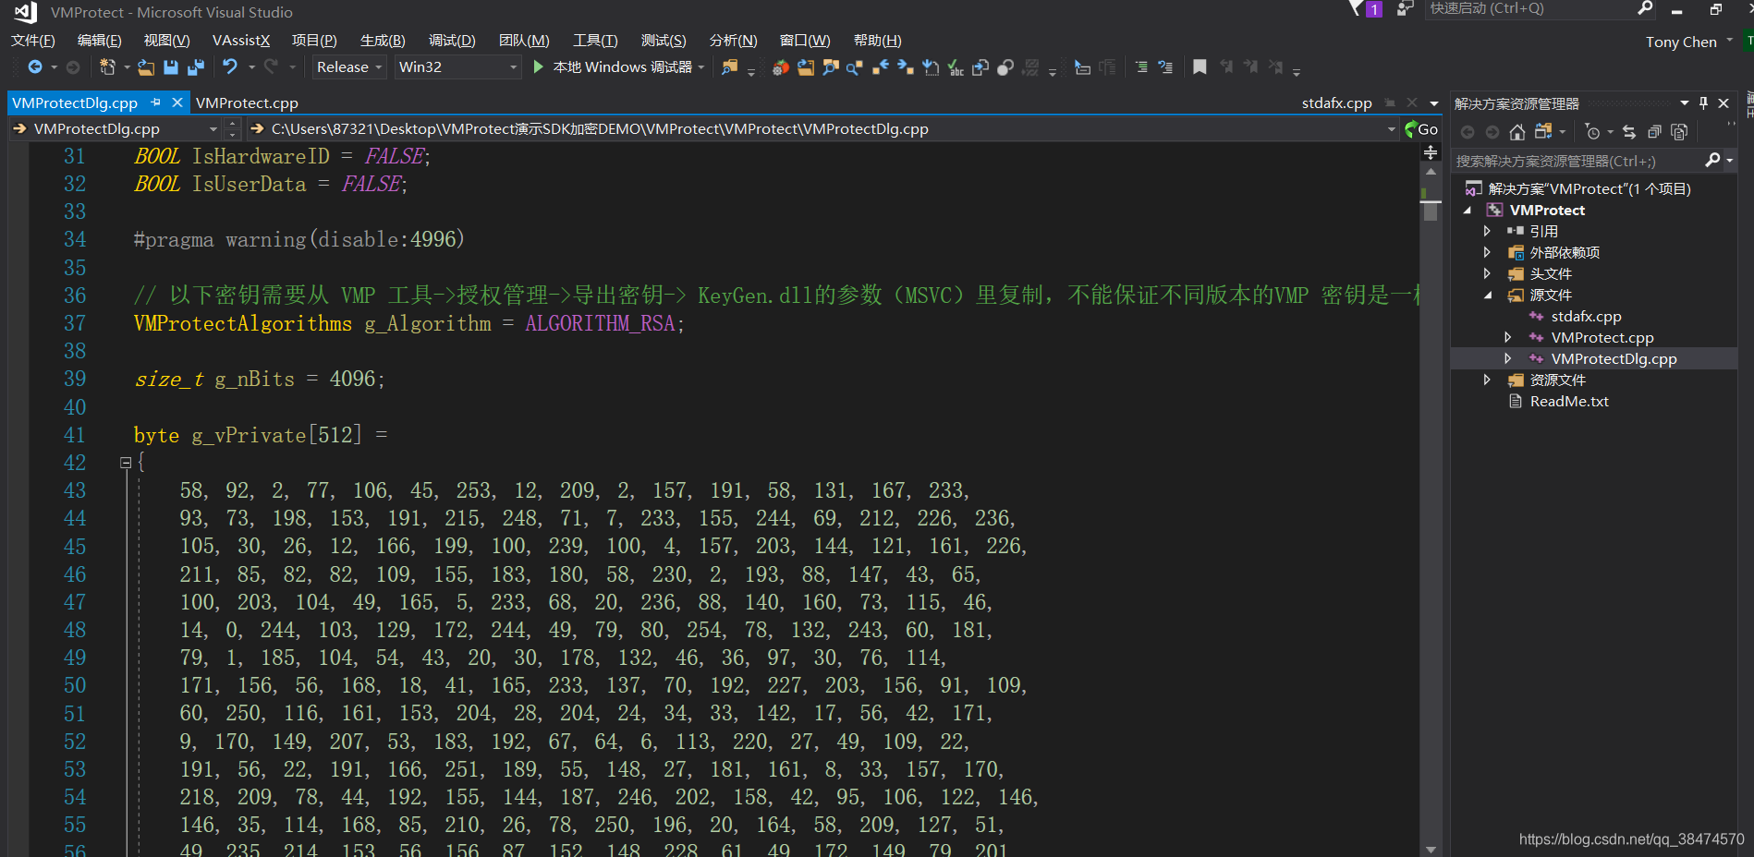Expand the 头文件 folder node
The width and height of the screenshot is (1754, 857).
(1487, 273)
